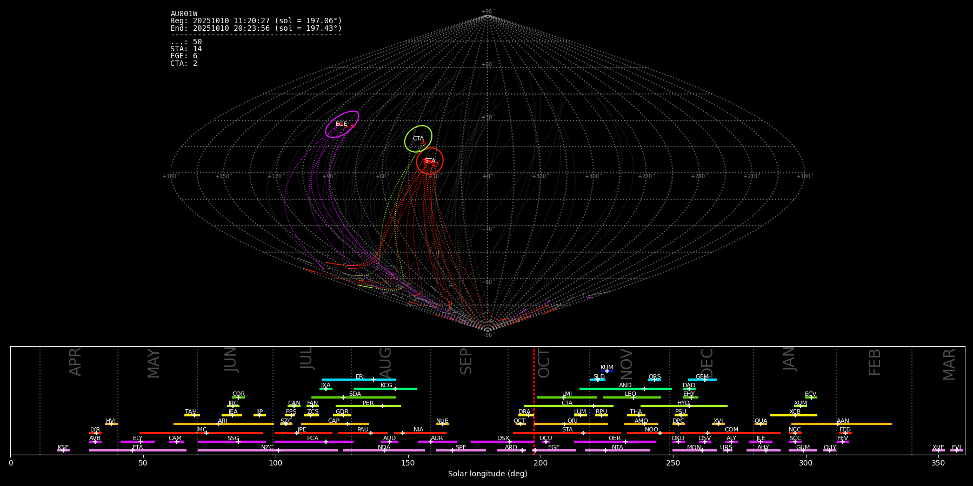Image resolution: width=973 pixels, height=486 pixels.
Task: Click the peak marker on GEM bar
Action: (x=704, y=380)
